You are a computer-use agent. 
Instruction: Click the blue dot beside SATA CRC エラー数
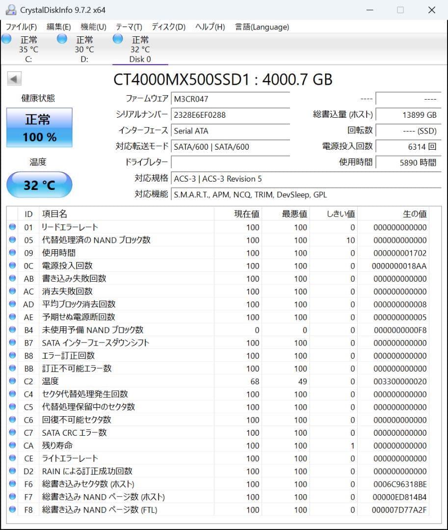click(x=12, y=432)
